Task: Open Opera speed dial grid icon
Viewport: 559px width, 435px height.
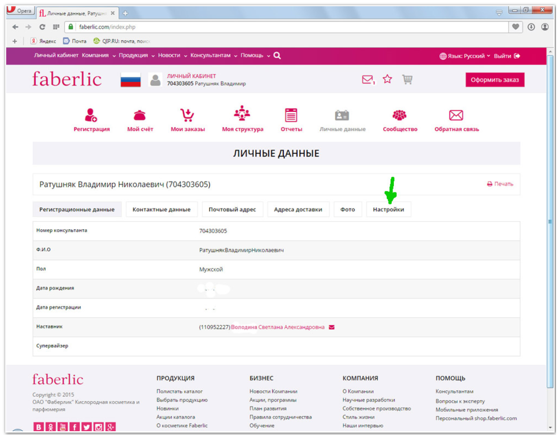Action: click(56, 27)
